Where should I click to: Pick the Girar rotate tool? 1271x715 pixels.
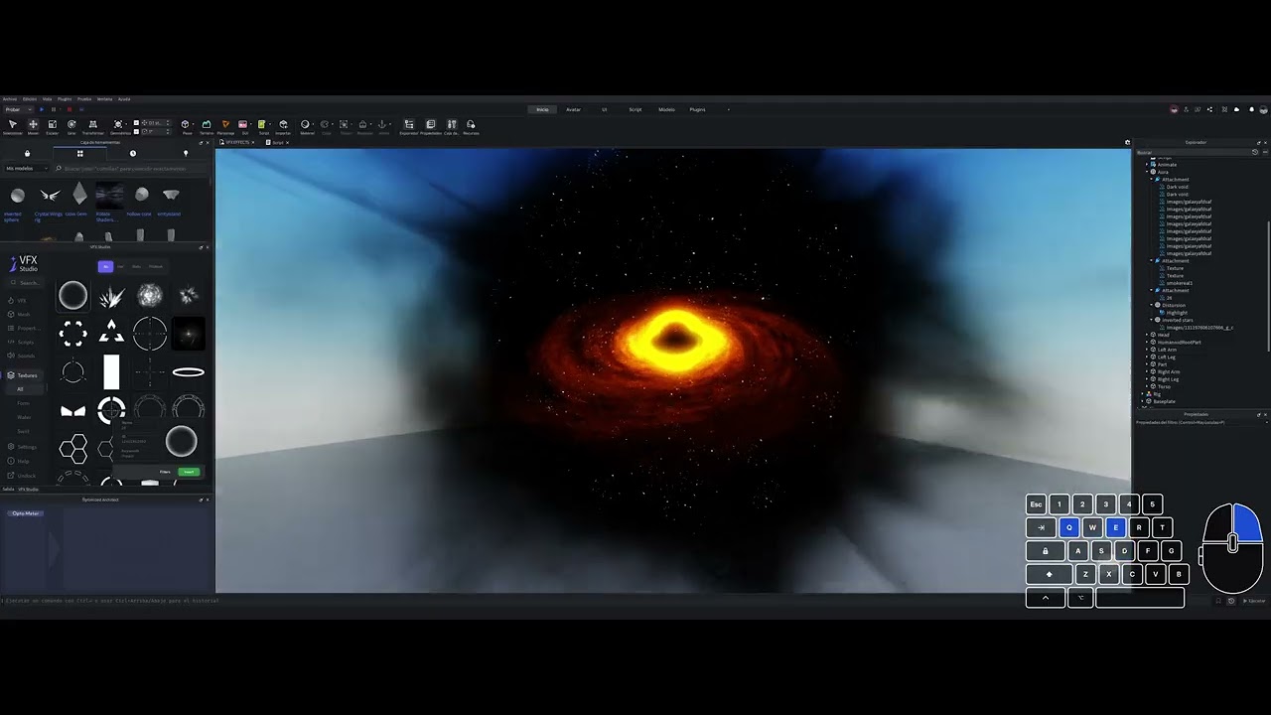[x=71, y=127]
